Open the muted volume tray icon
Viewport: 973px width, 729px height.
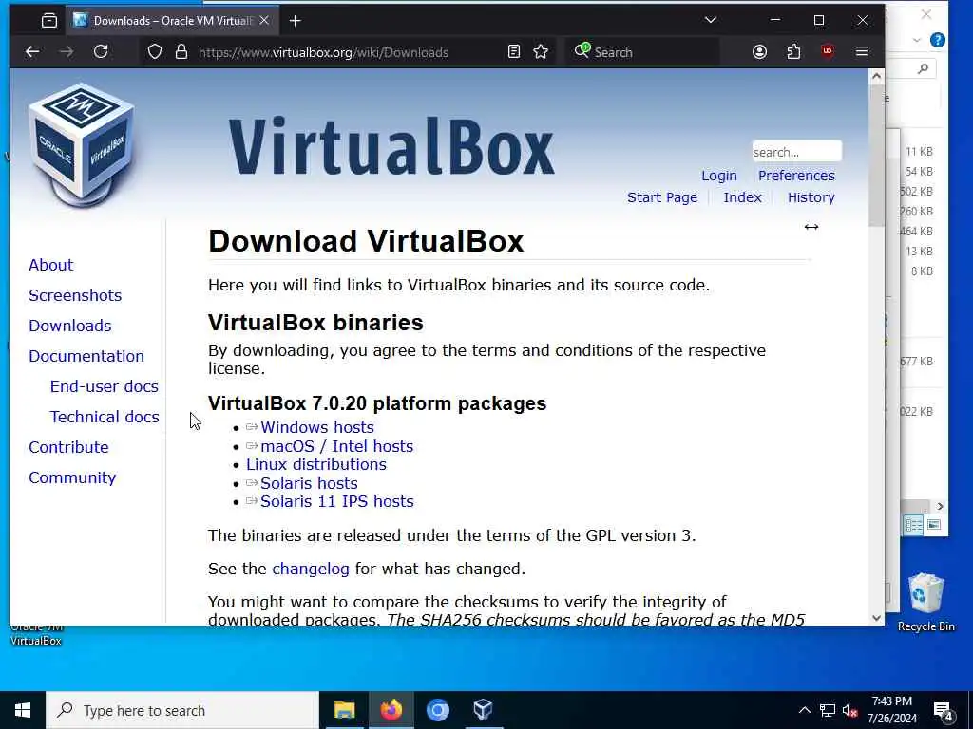tap(850, 710)
